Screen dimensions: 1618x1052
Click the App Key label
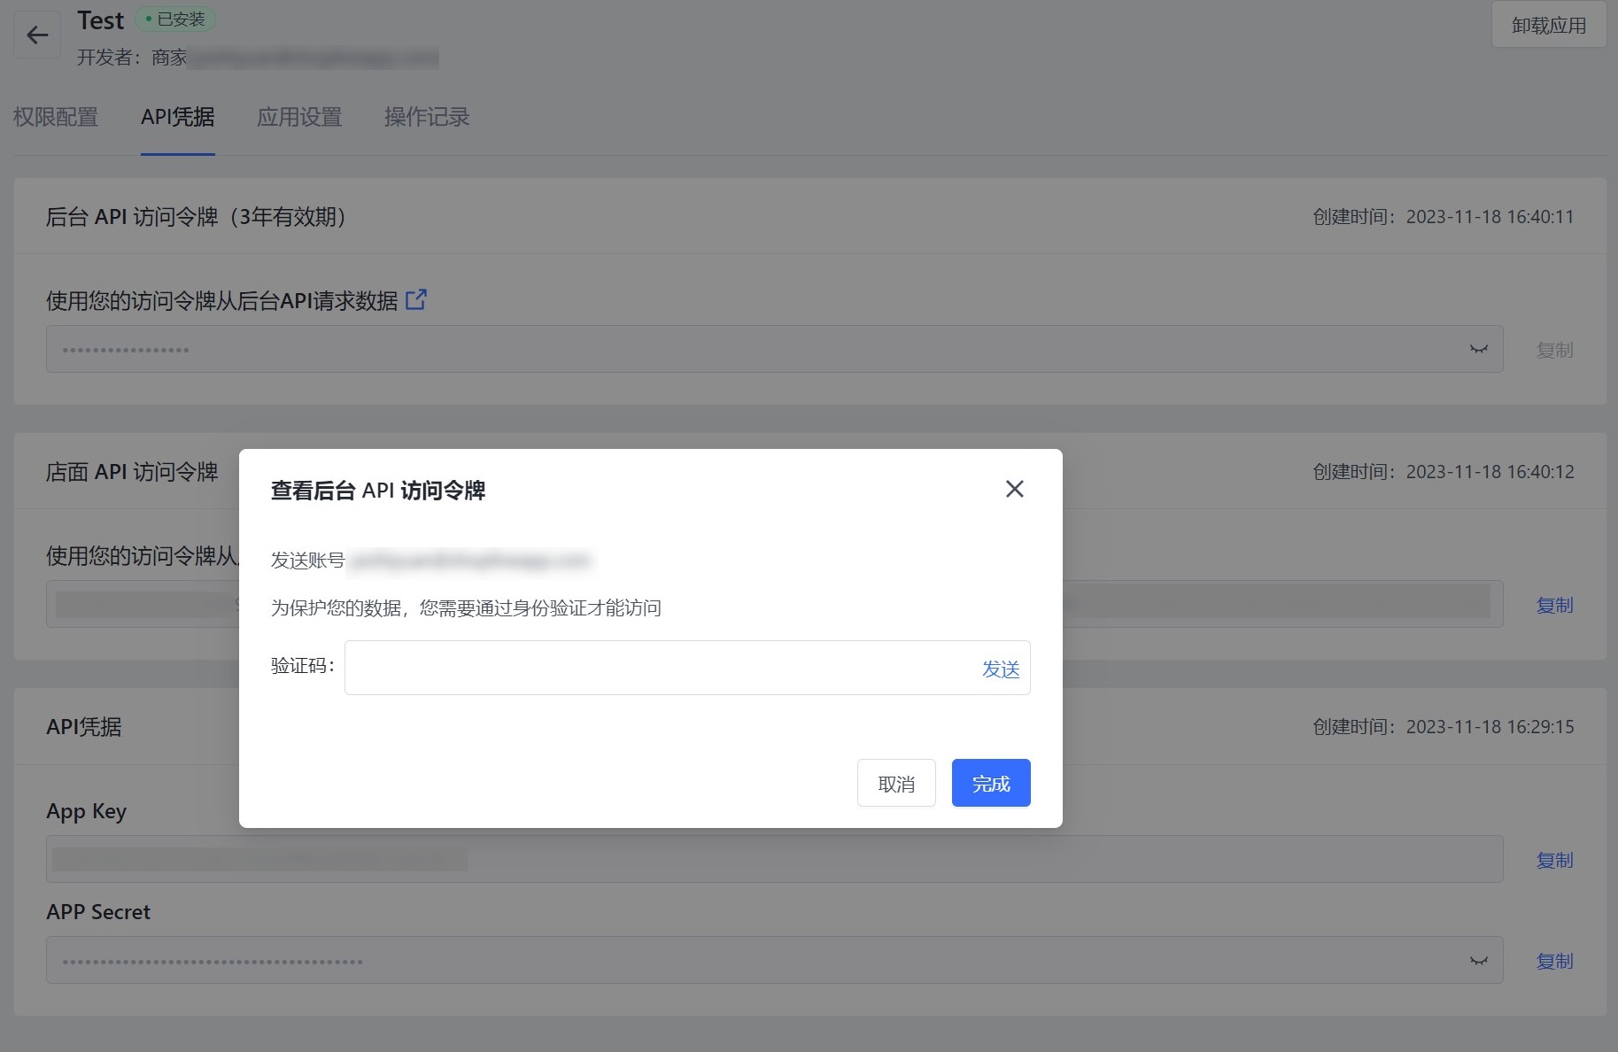[86, 811]
